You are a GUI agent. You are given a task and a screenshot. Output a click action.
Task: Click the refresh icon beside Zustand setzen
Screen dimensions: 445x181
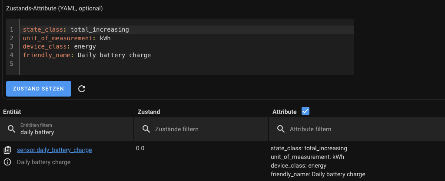82,89
